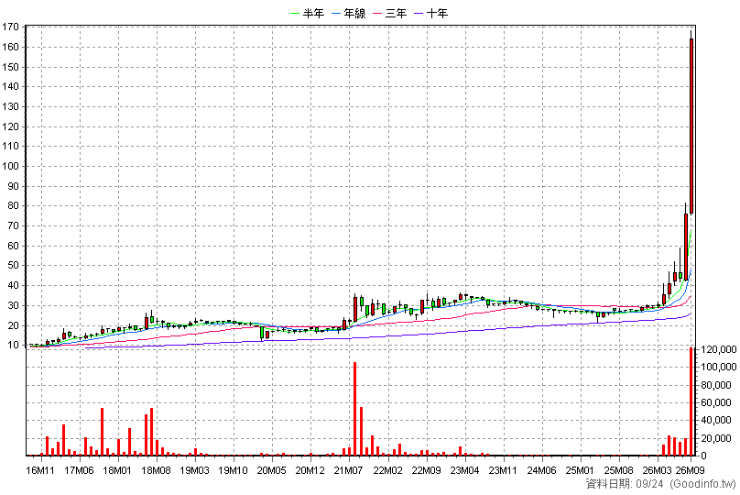Click the 18M08 date label
This screenshot has width=740, height=495.
(x=156, y=470)
